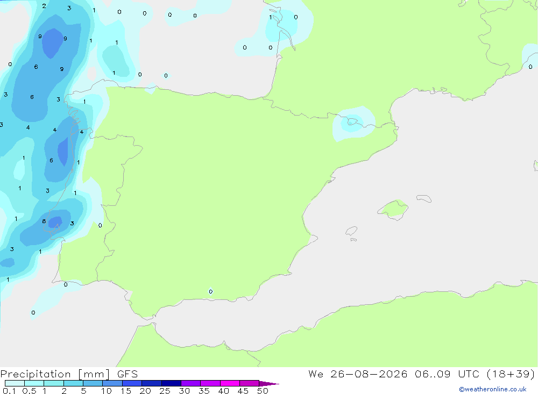Click the '10' legend scale label

point(107,391)
